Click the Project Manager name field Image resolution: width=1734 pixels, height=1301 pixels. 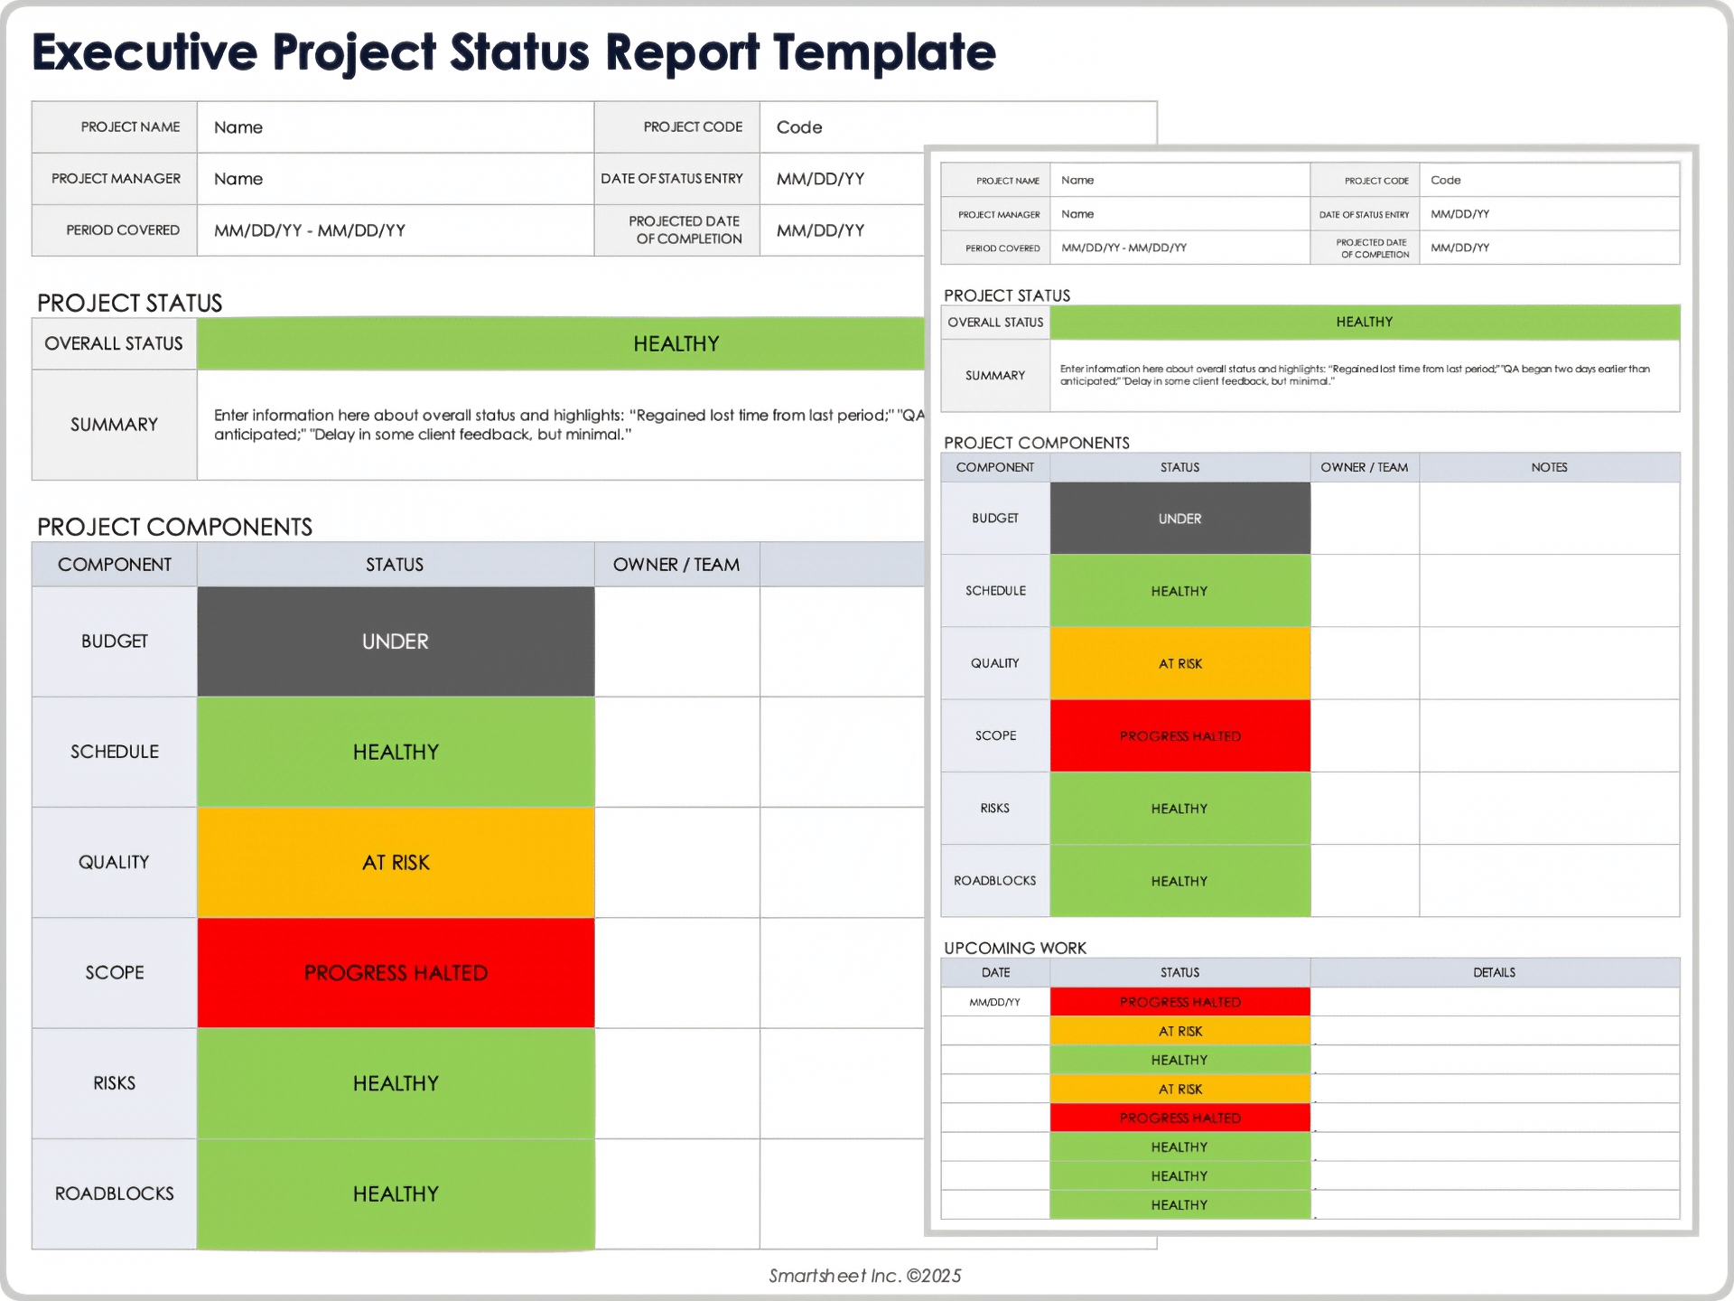coord(395,178)
